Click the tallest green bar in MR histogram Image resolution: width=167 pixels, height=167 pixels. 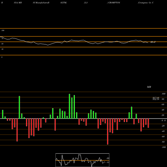[69, 106]
